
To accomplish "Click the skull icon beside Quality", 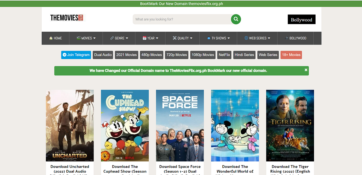I will pos(174,38).
